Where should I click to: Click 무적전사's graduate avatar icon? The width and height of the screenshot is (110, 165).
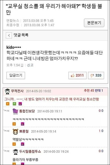[x=7, y=91]
